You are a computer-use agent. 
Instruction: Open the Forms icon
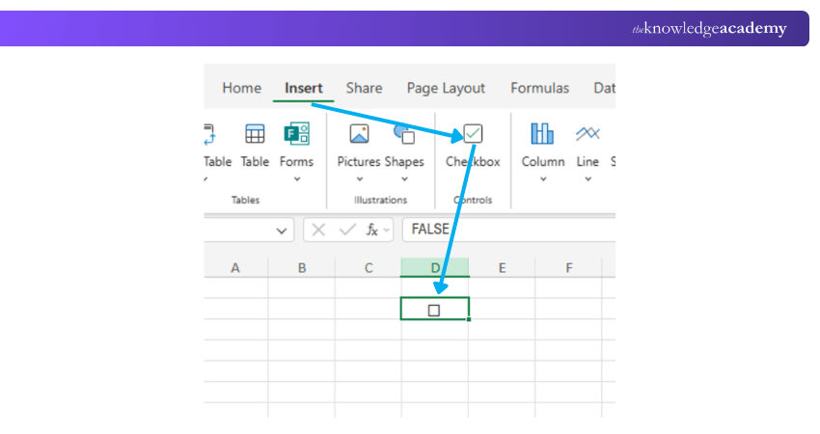[x=296, y=134]
